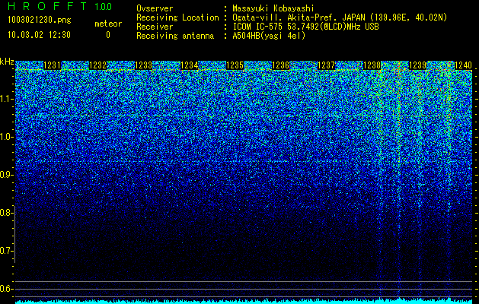Screen dimensions: 479x304
Task: Click the 1.0 frequency axis label
Action: coord(6,137)
